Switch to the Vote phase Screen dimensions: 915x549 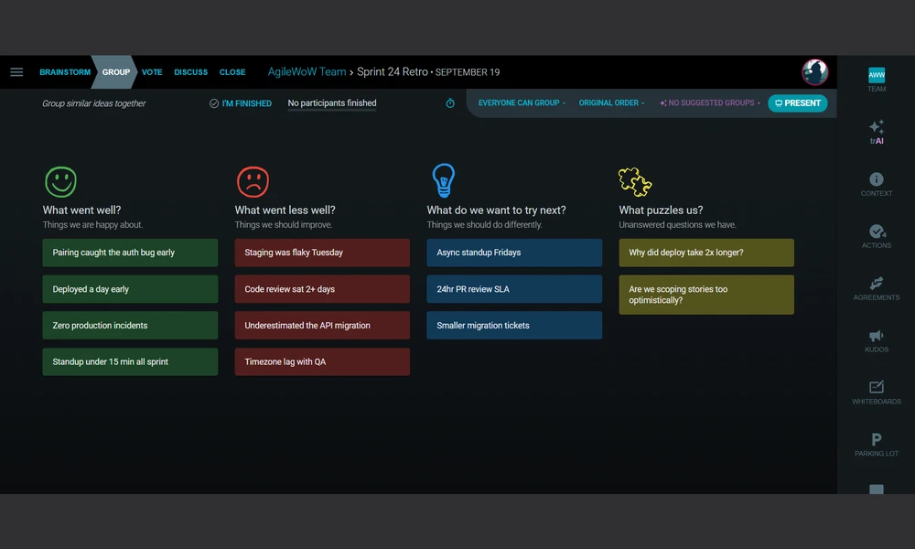152,72
